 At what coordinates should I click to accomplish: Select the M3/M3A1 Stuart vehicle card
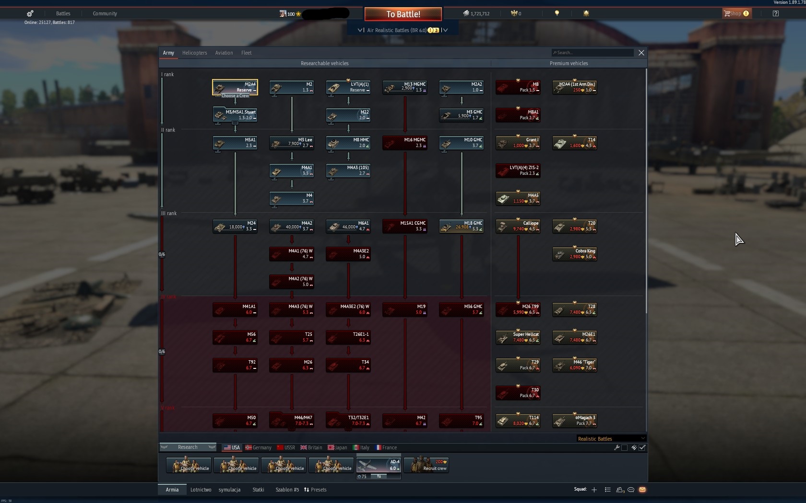coord(235,115)
